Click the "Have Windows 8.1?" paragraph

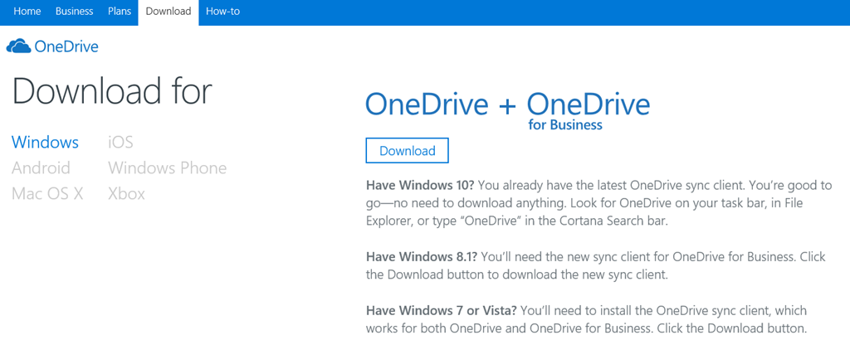[x=595, y=265]
